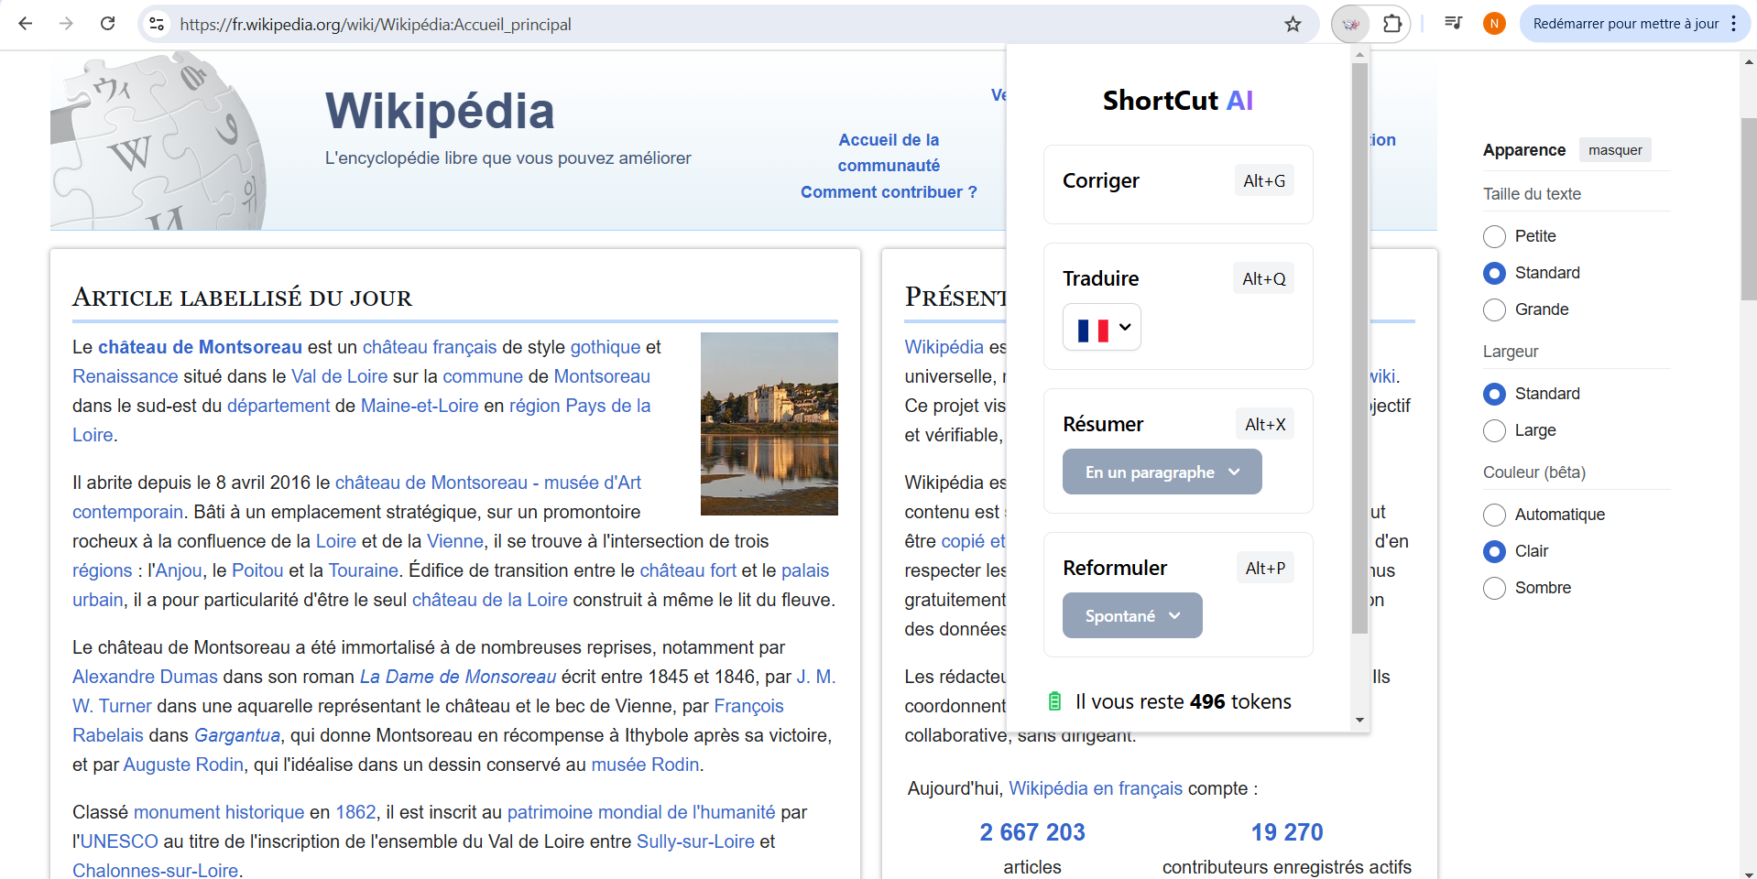Reload the Wikipedia page
The width and height of the screenshot is (1757, 879).
(x=107, y=24)
